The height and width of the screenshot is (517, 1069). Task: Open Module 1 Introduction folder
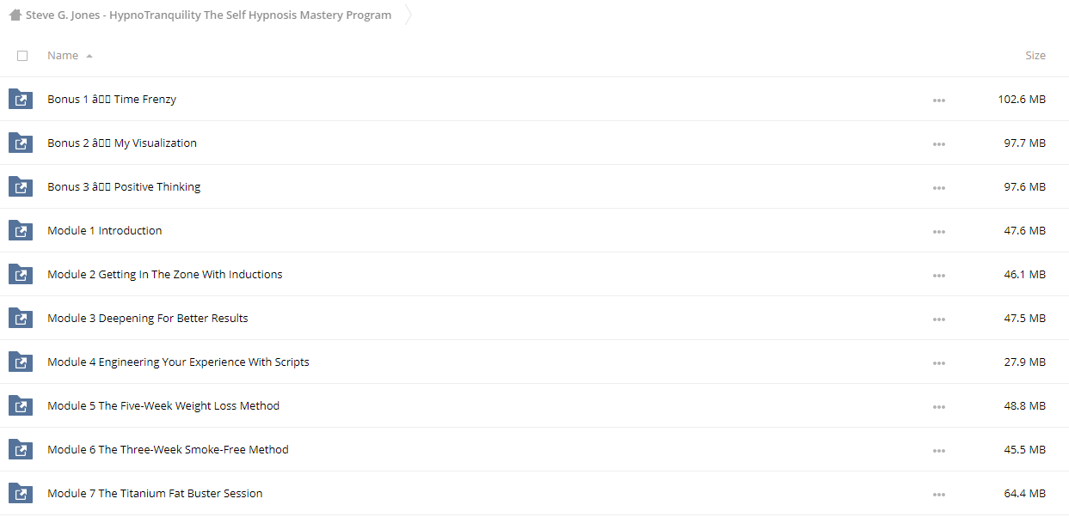click(x=105, y=230)
